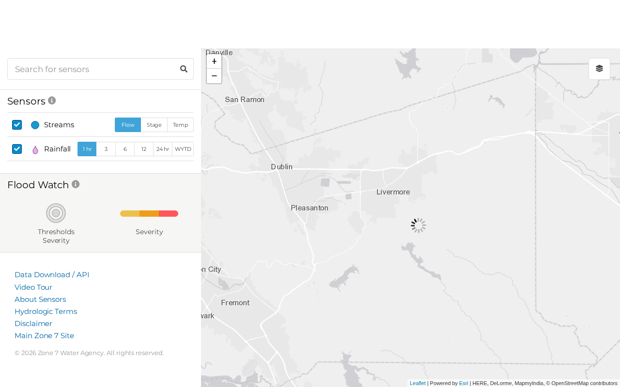
Task: Click the search magnifier icon
Action: tap(184, 69)
